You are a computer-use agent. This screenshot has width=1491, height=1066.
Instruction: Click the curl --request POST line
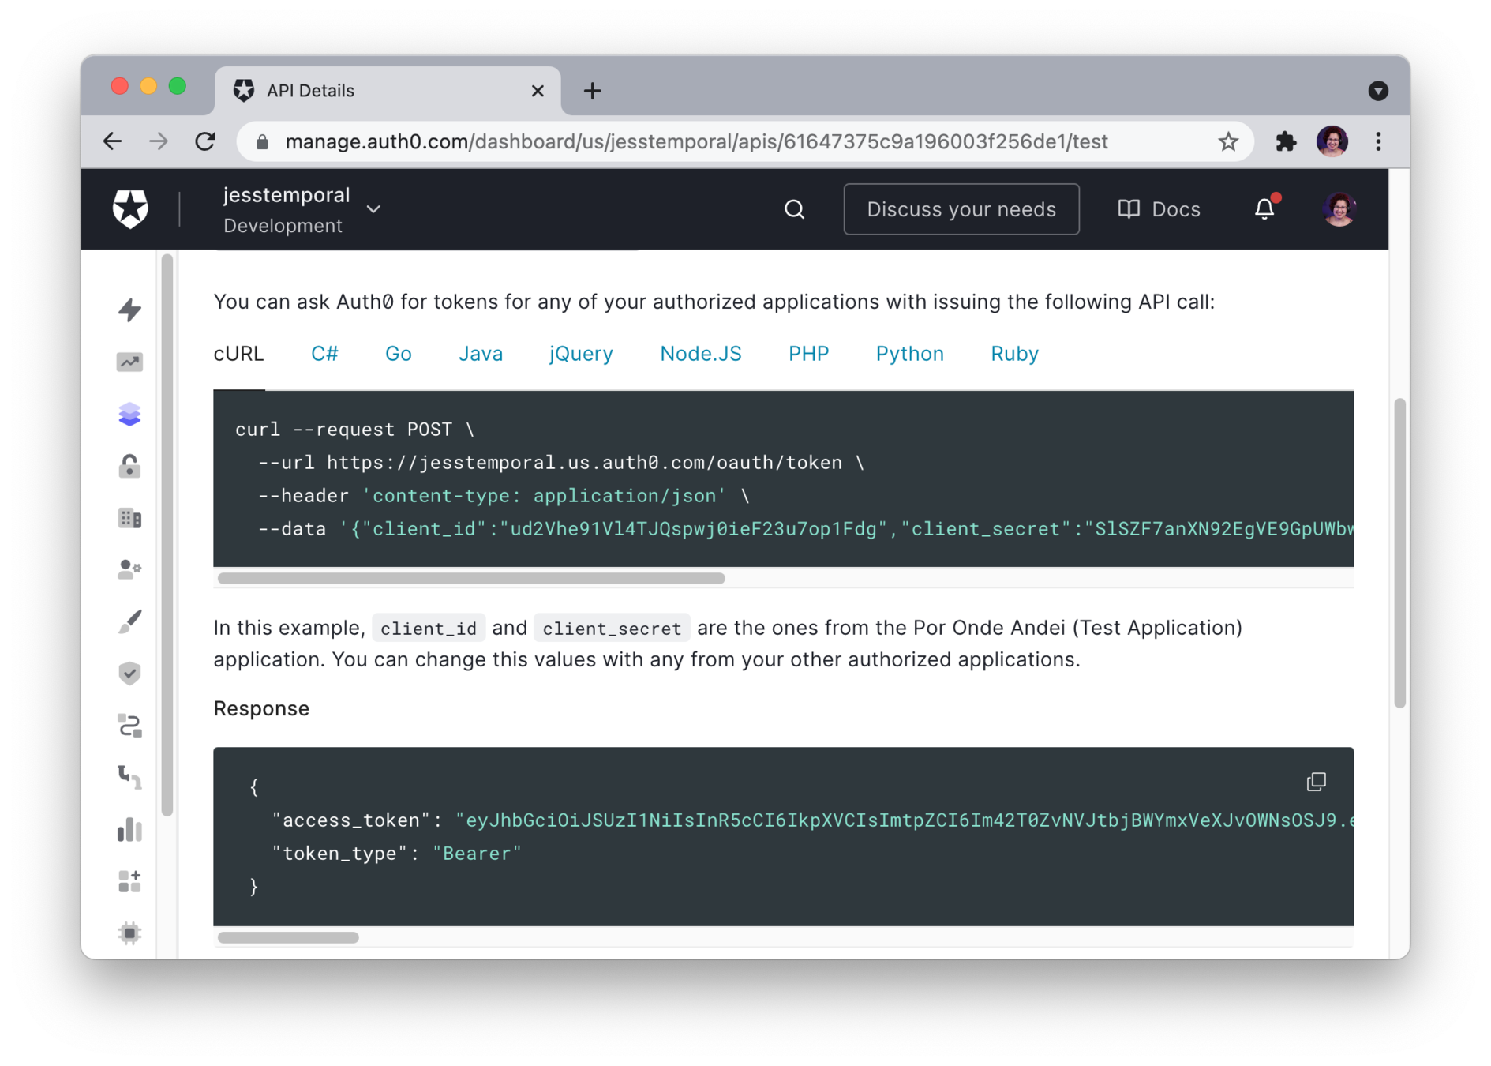coord(354,430)
